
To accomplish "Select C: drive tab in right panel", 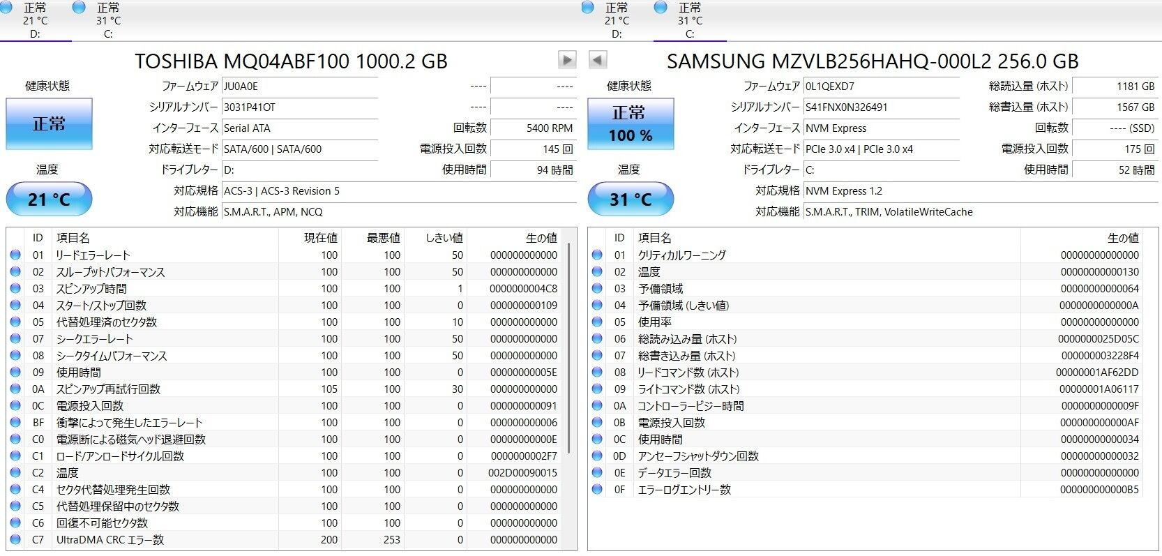I will click(689, 20).
